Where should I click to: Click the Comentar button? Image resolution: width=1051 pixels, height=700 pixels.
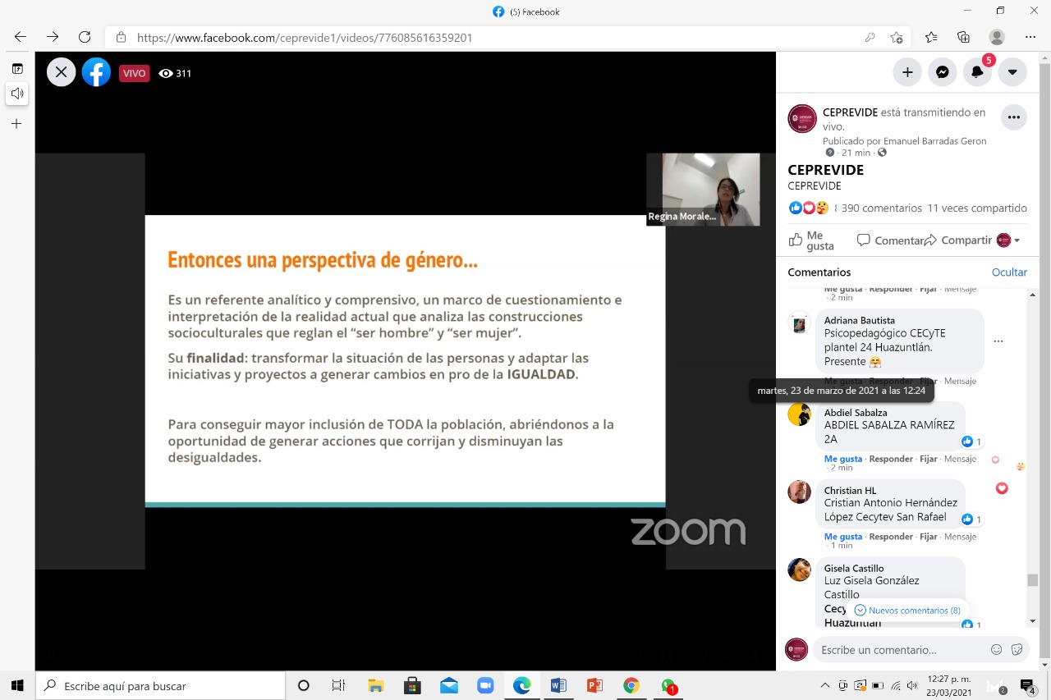coord(890,240)
